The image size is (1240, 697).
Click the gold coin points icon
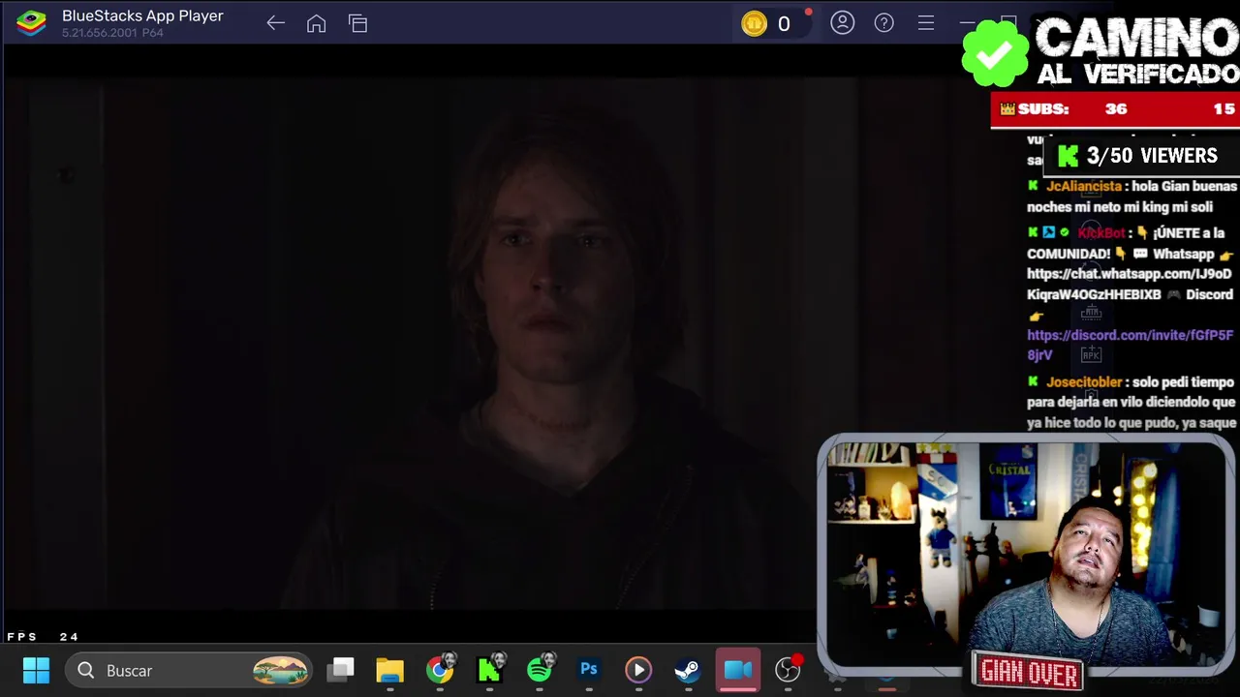(754, 23)
